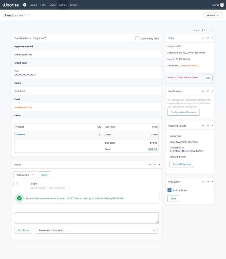
Task: Select the Stripe note checkbox
Action: 15,184
